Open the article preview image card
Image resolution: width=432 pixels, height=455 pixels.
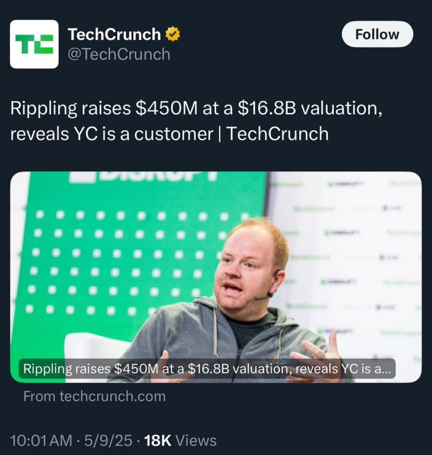coord(216,277)
